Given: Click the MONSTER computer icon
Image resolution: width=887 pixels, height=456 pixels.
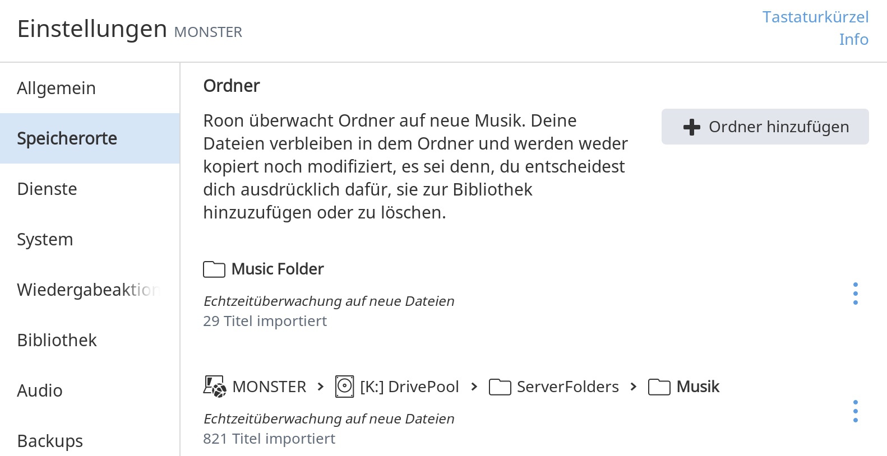Looking at the screenshot, I should click(214, 387).
